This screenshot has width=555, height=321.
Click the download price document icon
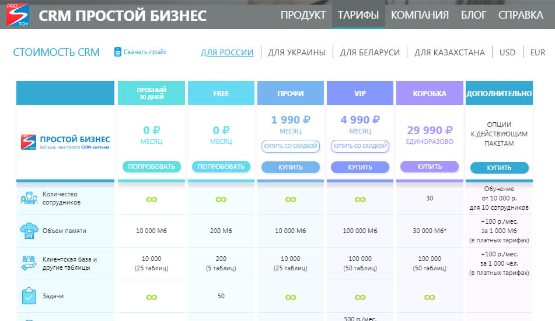117,52
